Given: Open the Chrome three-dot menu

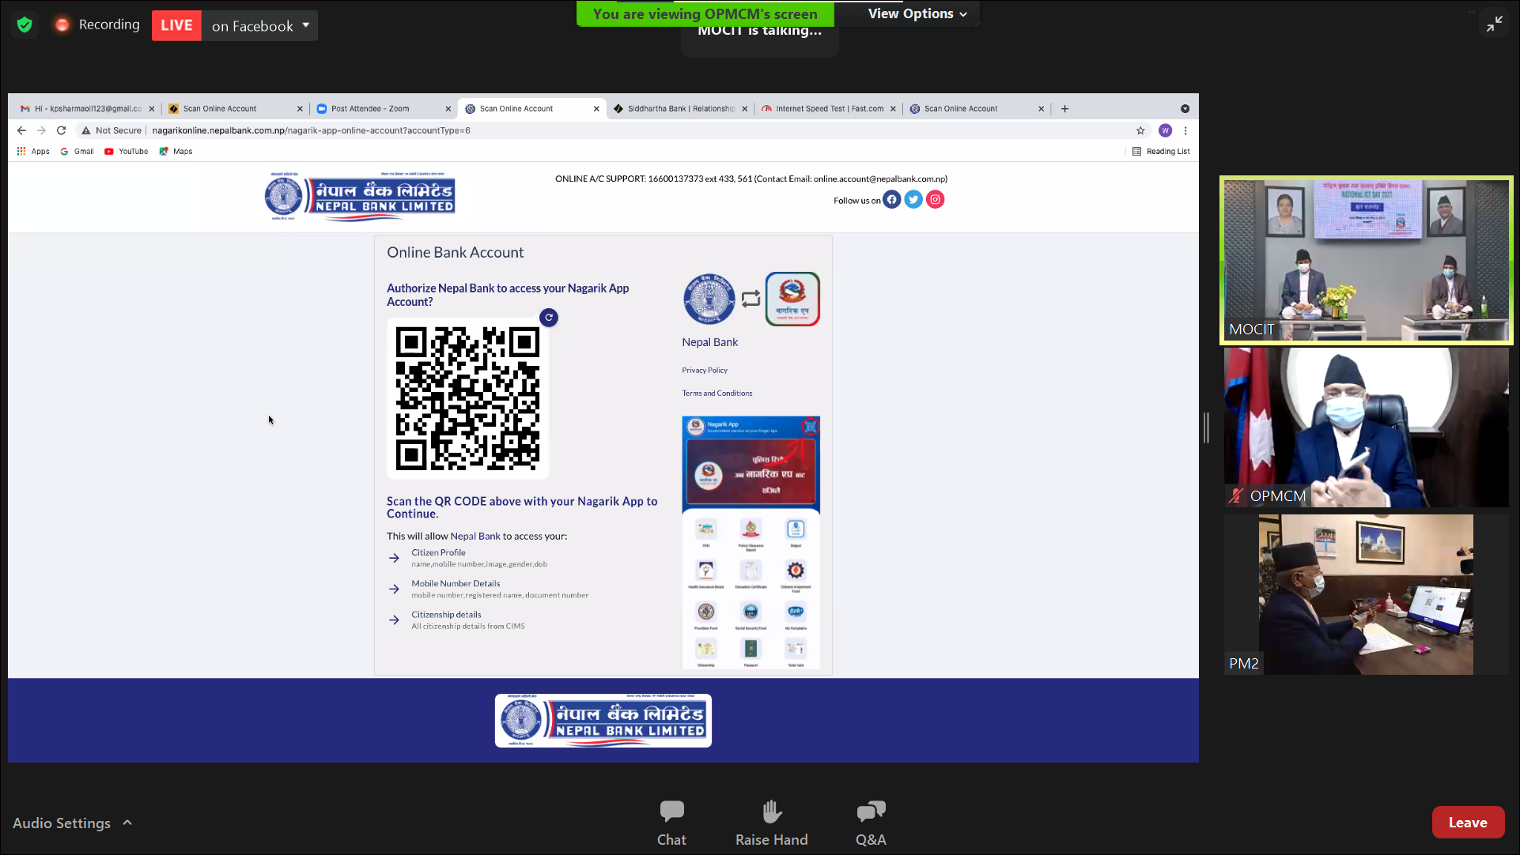Looking at the screenshot, I should coord(1185,130).
